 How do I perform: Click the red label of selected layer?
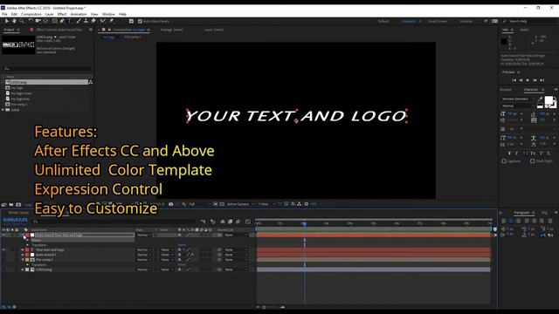(27, 235)
